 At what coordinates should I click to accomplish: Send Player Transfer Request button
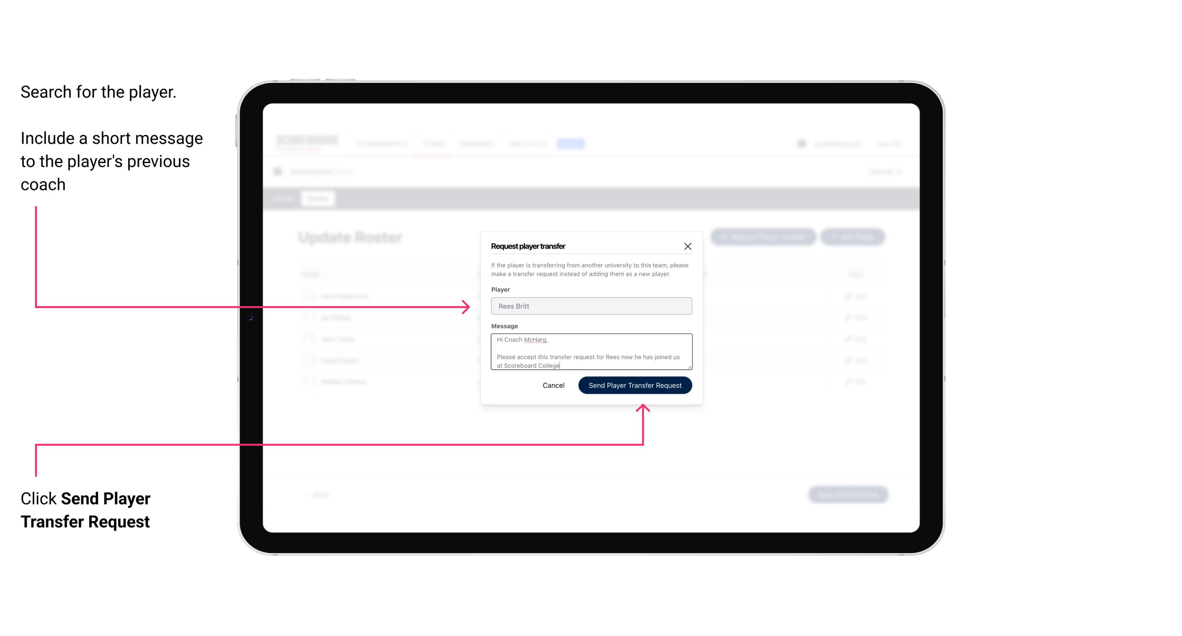pos(635,384)
